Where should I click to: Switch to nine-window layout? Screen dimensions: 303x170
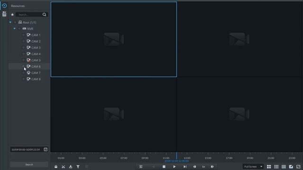click(x=276, y=167)
